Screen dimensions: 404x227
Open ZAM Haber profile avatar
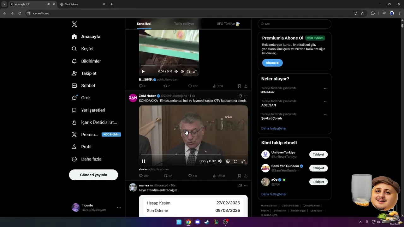[x=133, y=98]
